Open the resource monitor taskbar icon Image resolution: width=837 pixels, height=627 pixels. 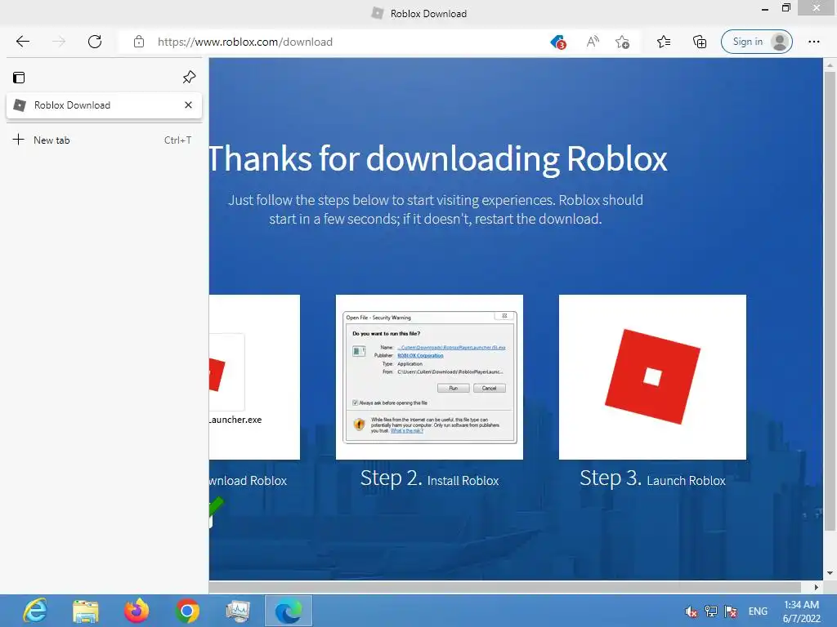(x=238, y=611)
